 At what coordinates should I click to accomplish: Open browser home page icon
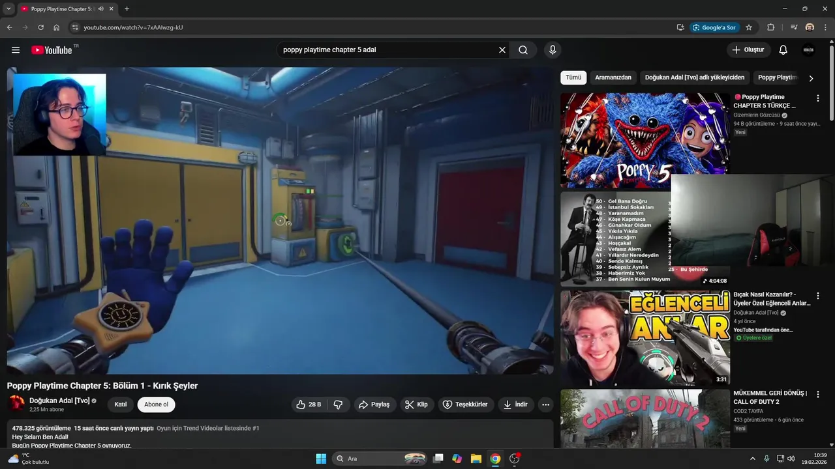[57, 27]
